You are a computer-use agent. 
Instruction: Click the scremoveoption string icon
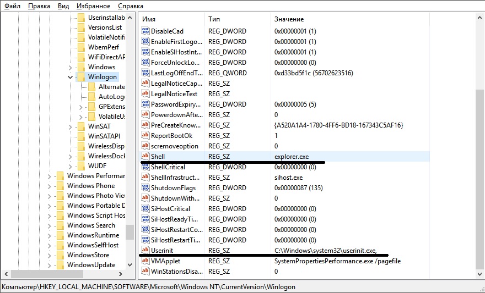pos(145,146)
